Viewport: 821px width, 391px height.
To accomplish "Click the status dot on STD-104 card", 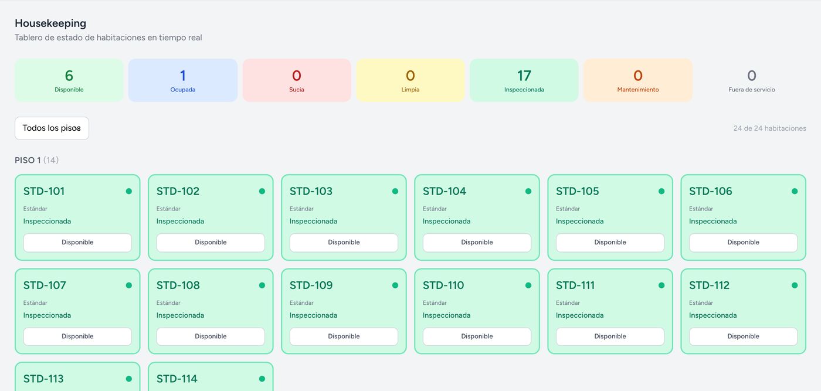I will tap(528, 191).
